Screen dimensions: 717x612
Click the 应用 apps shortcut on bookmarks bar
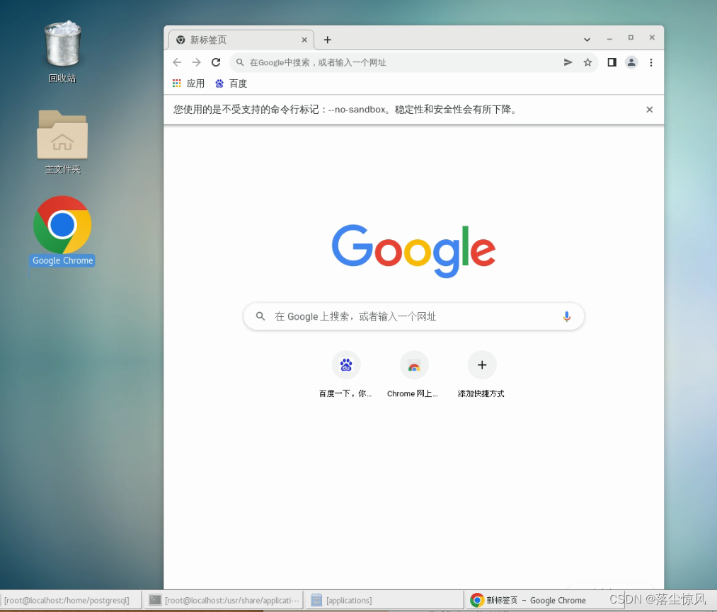(x=188, y=83)
